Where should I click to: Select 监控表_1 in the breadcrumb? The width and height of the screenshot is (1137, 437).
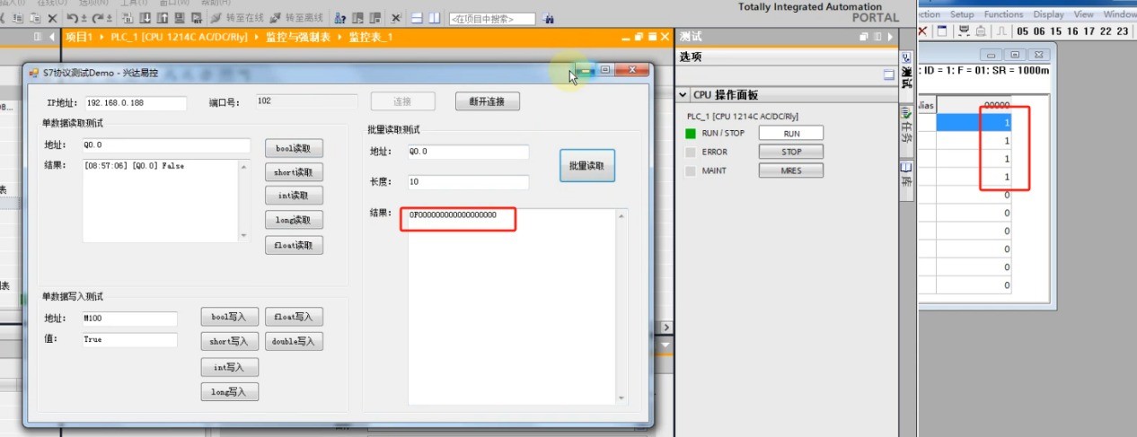click(x=371, y=37)
